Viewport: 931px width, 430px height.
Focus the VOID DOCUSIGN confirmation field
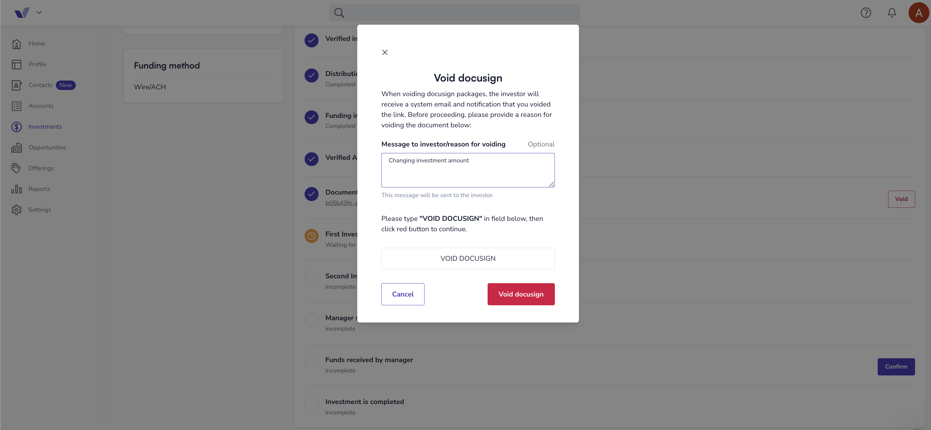pos(468,259)
